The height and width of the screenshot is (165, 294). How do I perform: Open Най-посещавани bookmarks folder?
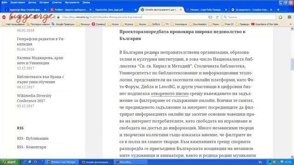tap(13, 24)
